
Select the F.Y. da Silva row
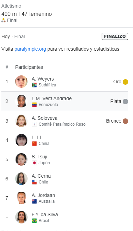pyautogui.click(x=65, y=218)
